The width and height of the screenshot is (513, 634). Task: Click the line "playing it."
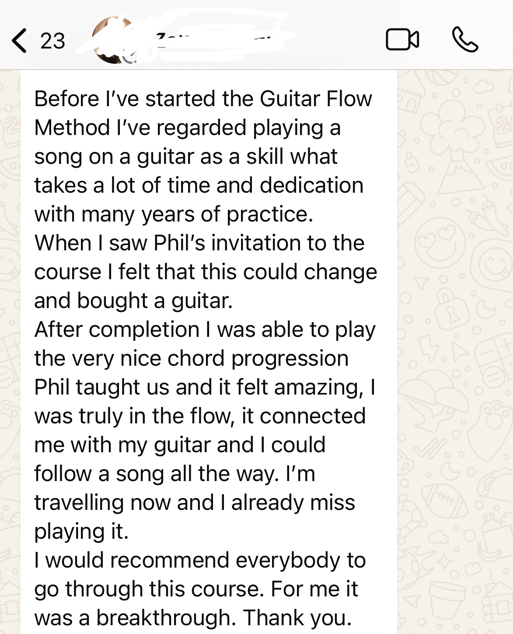click(x=81, y=531)
